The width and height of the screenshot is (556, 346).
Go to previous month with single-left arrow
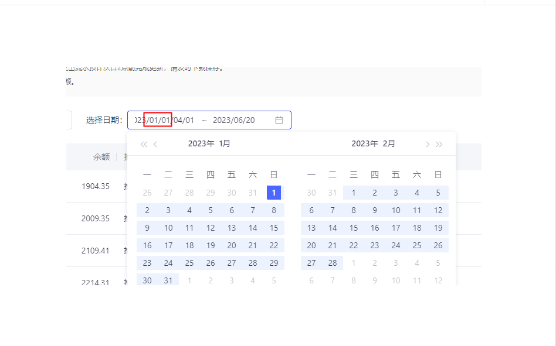[155, 144]
